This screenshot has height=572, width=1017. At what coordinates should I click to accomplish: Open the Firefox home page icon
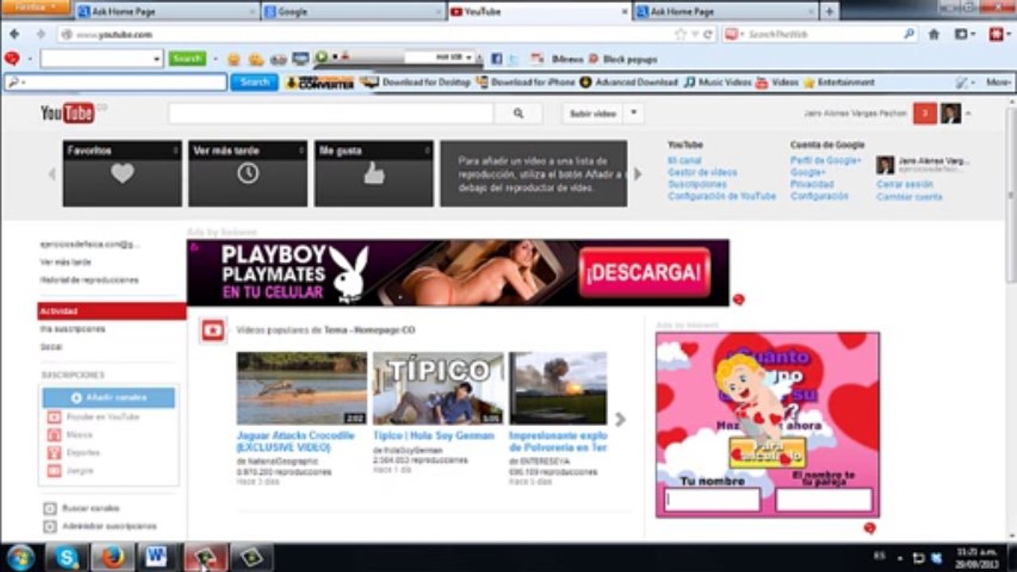tap(934, 34)
